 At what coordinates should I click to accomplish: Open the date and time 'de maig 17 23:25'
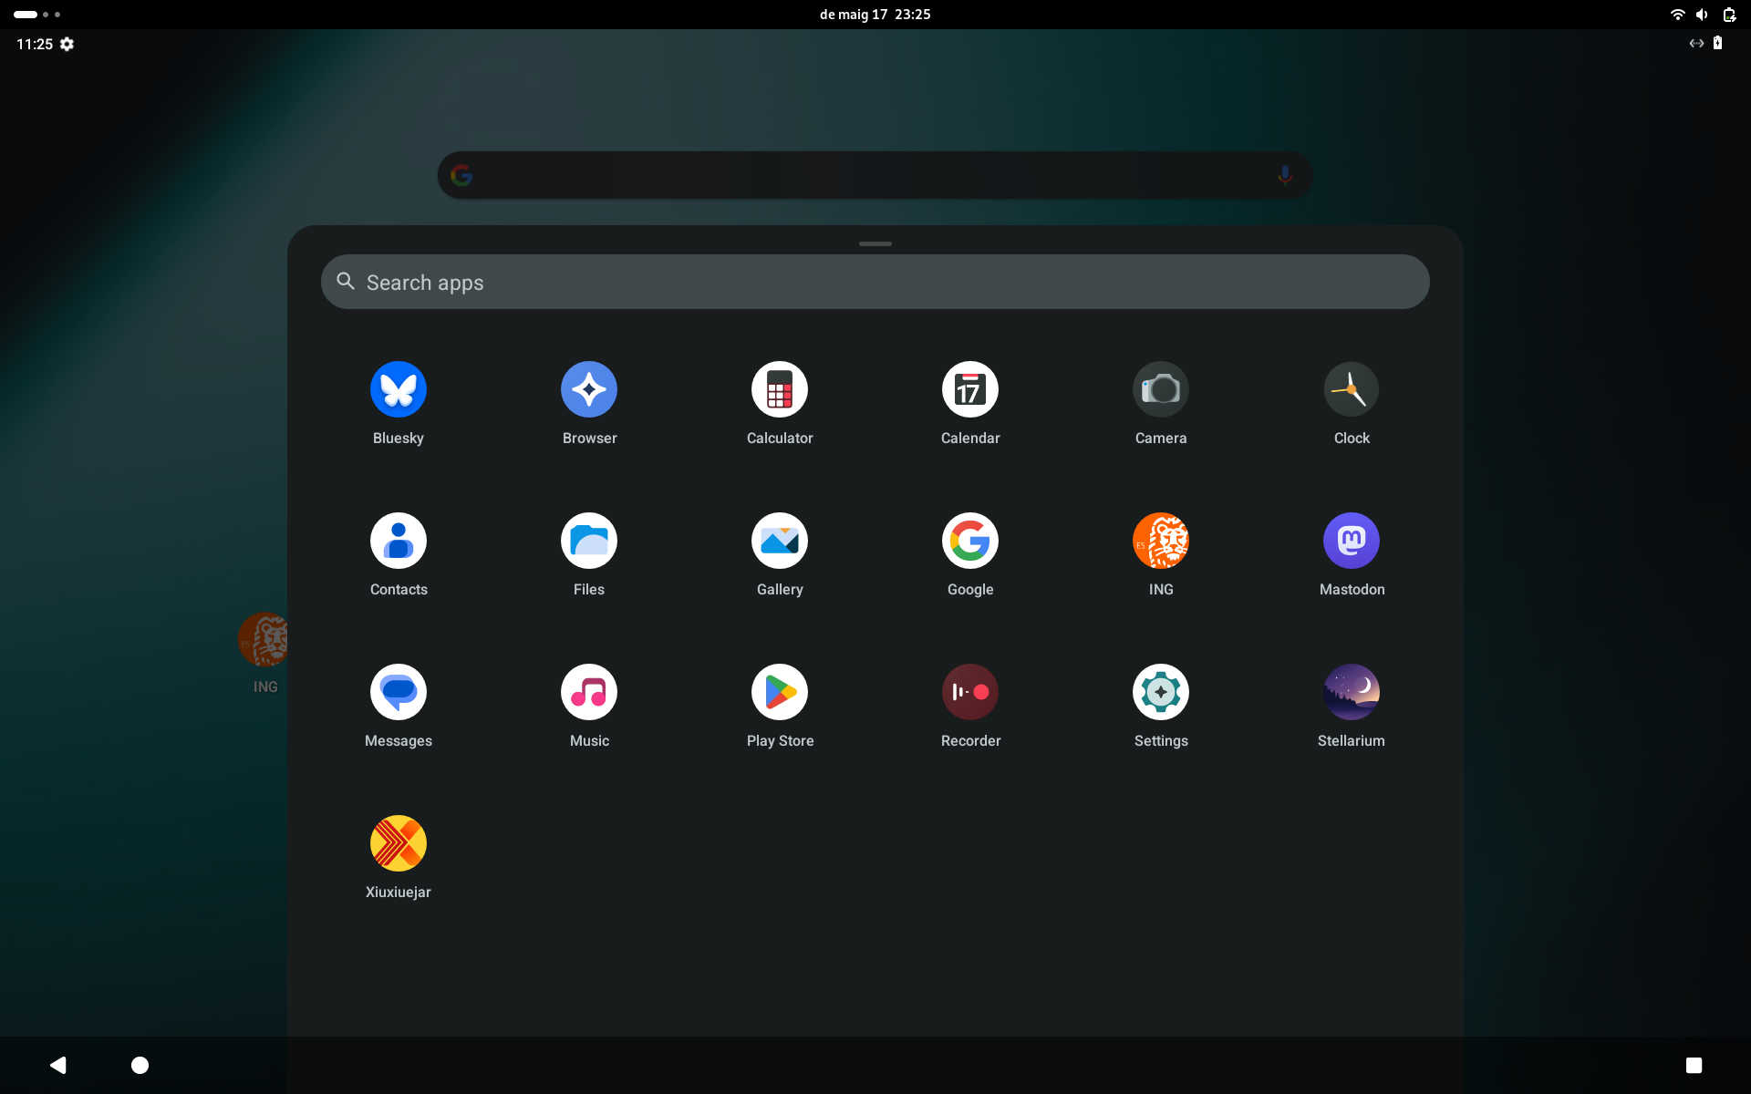(x=875, y=15)
